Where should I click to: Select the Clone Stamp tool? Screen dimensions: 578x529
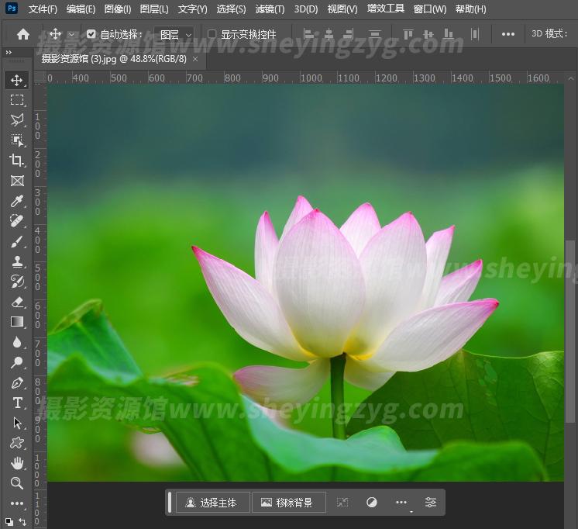(17, 262)
